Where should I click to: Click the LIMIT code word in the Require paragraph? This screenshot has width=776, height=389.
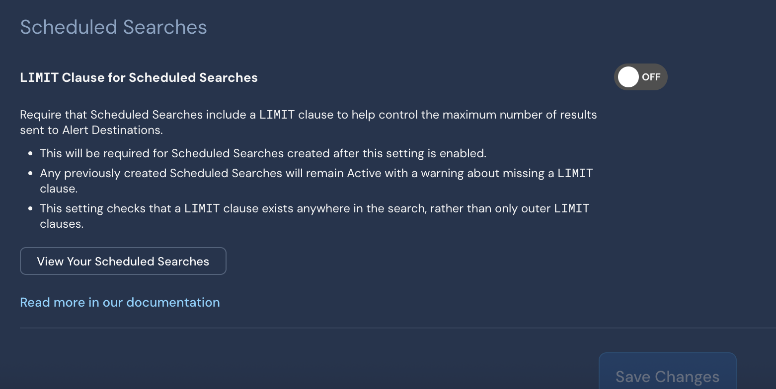[x=277, y=115]
